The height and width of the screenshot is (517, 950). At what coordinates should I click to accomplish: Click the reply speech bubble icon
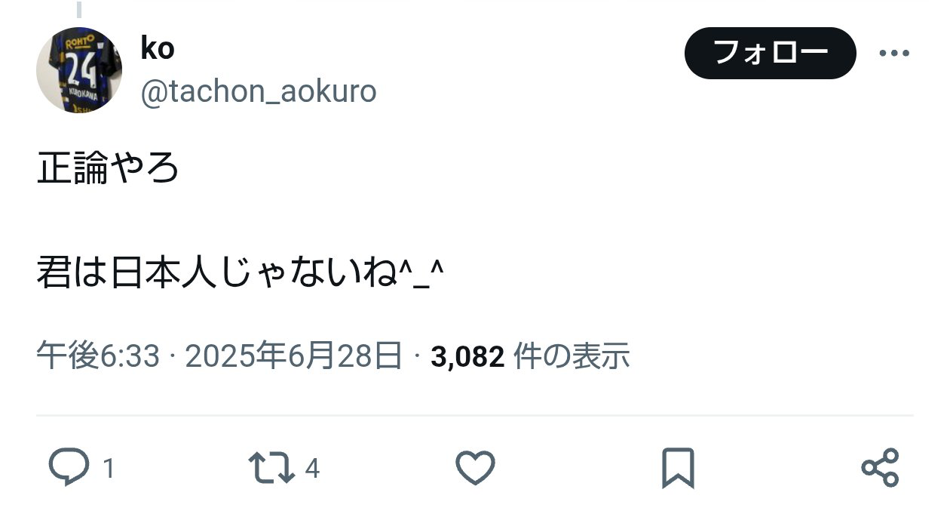point(69,468)
